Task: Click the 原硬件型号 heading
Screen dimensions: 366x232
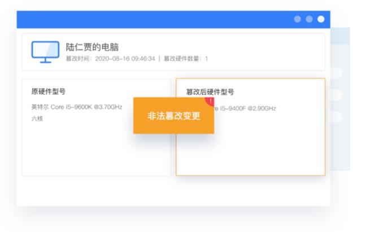Action: [x=49, y=91]
